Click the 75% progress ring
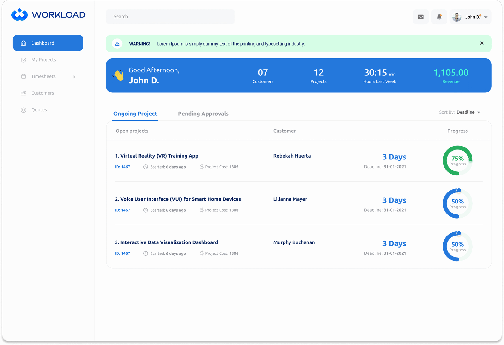 point(457,160)
